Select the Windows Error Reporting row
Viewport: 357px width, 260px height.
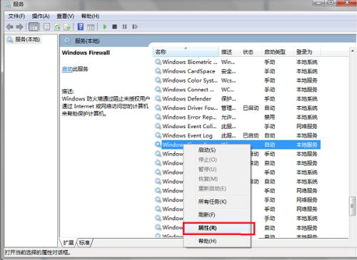[237, 117]
